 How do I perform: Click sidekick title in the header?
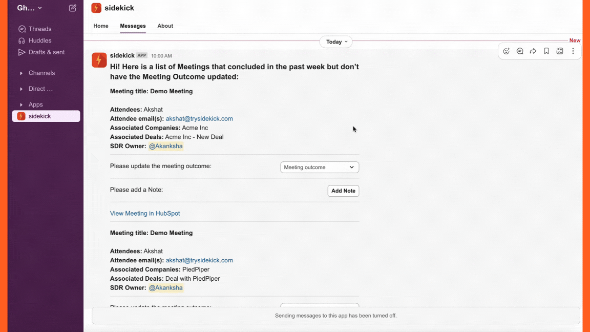tap(119, 8)
